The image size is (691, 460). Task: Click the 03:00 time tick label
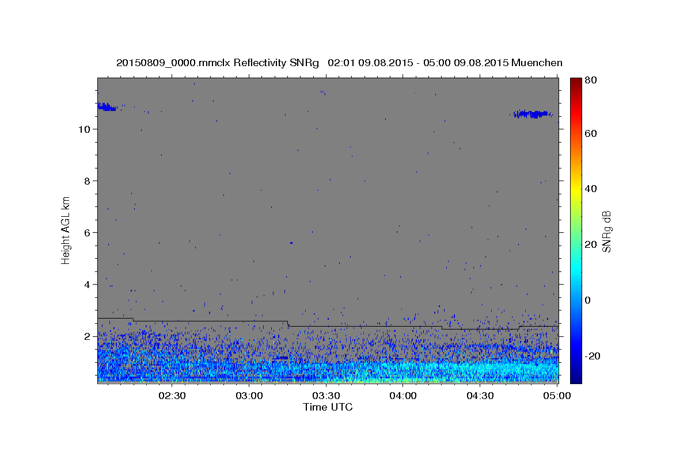pos(249,396)
